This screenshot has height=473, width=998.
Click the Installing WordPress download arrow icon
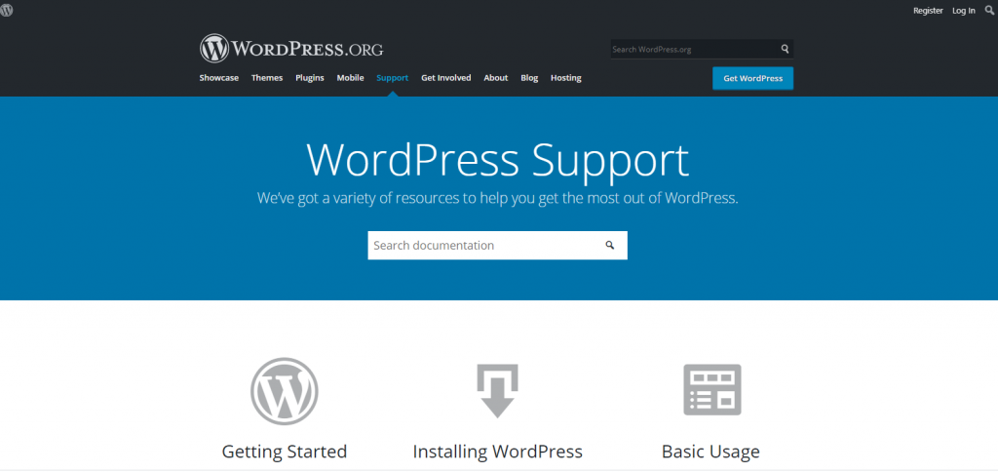point(497,391)
